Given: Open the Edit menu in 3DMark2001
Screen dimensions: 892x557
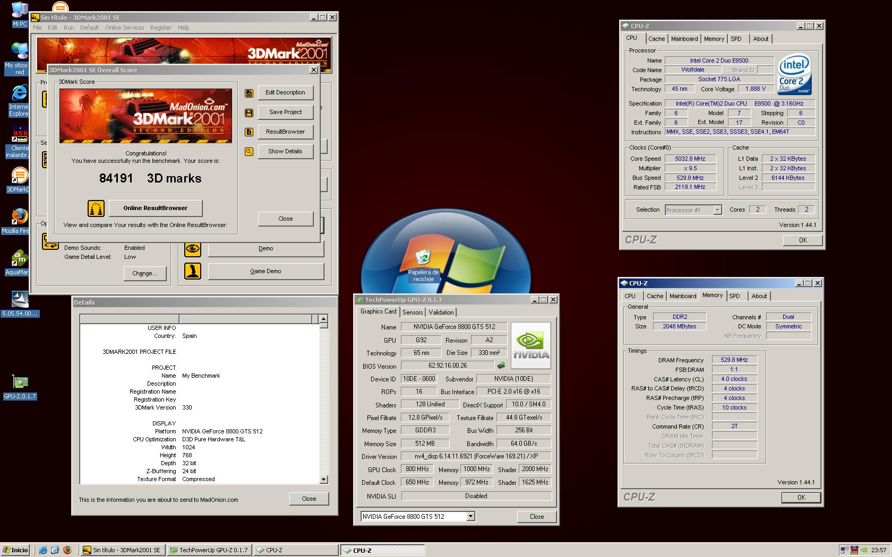Looking at the screenshot, I should point(53,28).
